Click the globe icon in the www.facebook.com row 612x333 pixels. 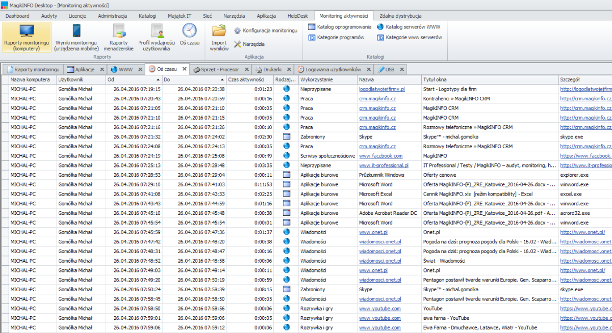click(x=286, y=156)
